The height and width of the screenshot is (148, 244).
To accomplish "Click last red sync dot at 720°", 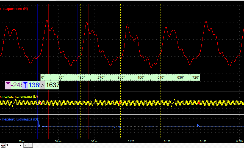I will tap(199, 103).
